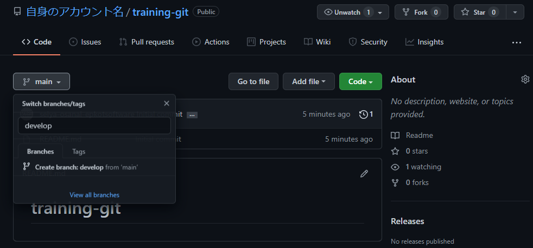Open the Wiki tab
533x248 pixels.
(317, 42)
